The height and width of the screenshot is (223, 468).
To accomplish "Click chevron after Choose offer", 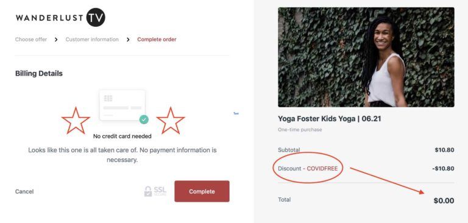I will (56, 40).
